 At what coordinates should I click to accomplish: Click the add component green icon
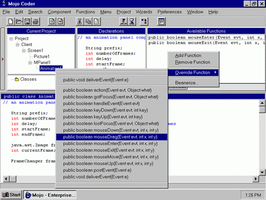point(52,22)
